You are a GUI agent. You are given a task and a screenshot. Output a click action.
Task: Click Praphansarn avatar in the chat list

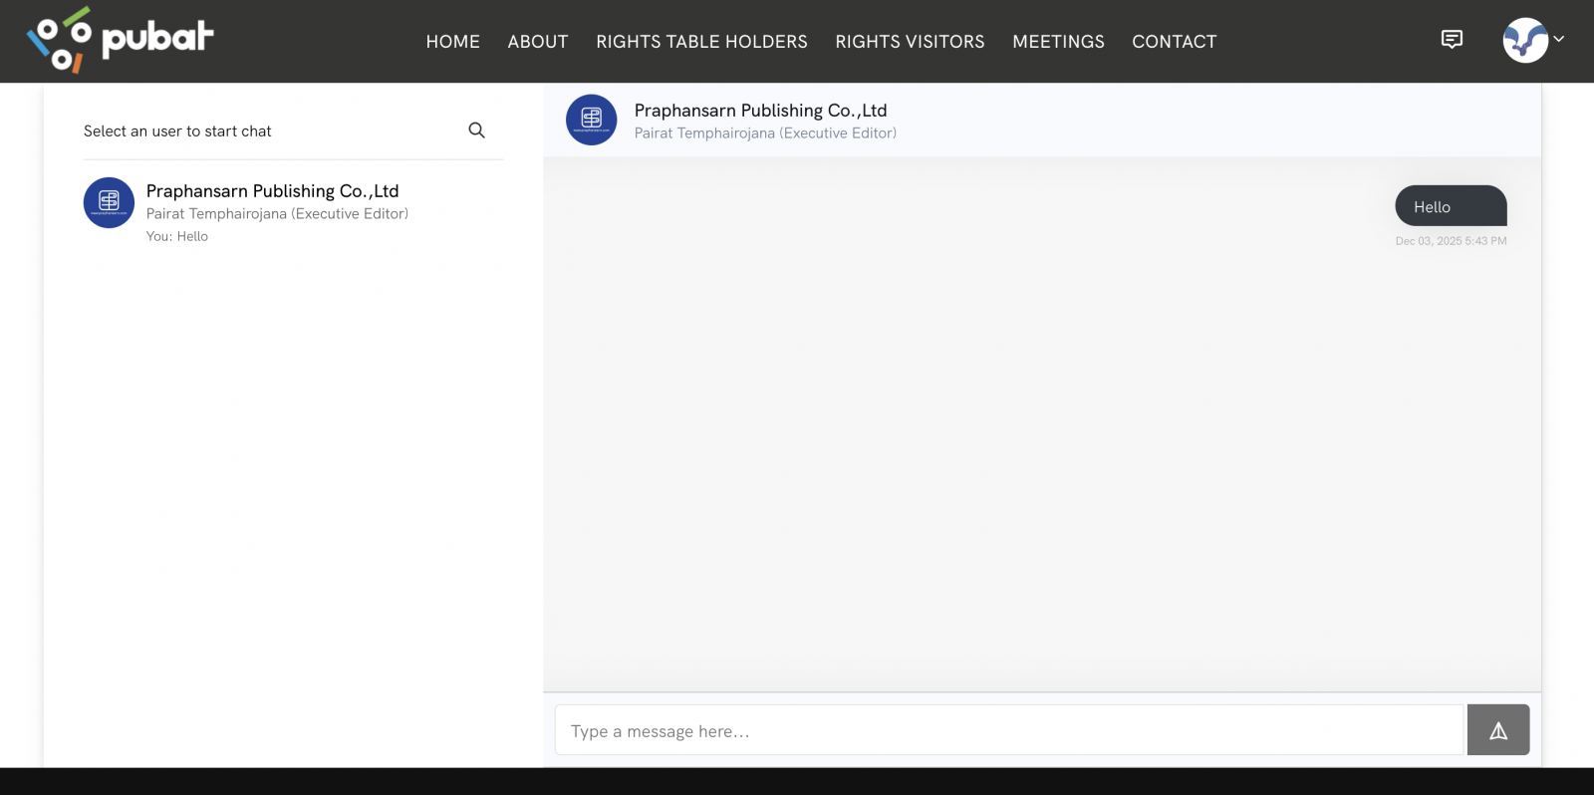109,202
